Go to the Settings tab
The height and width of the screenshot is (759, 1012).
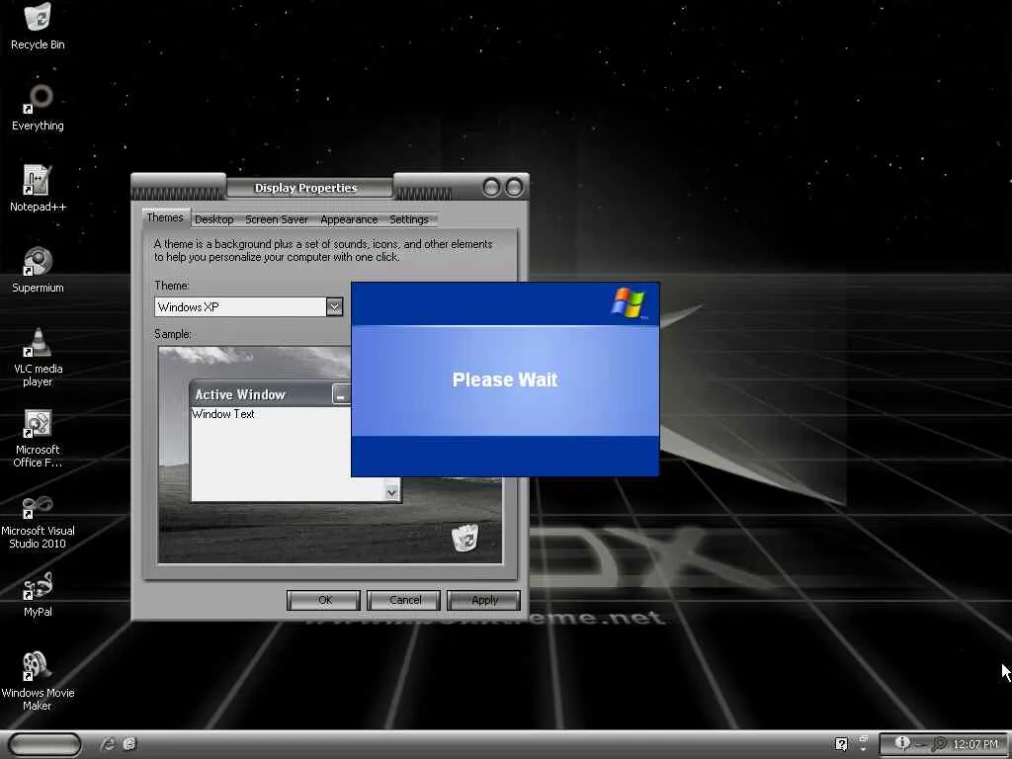pyautogui.click(x=409, y=219)
